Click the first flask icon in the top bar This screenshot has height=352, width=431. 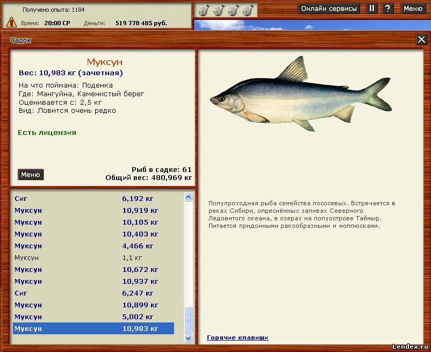pos(203,10)
